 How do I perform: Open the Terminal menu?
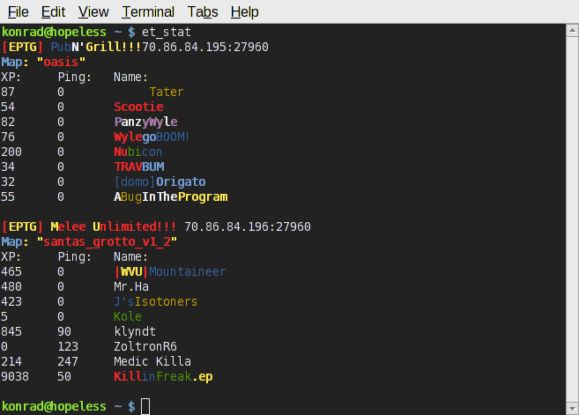pos(148,11)
